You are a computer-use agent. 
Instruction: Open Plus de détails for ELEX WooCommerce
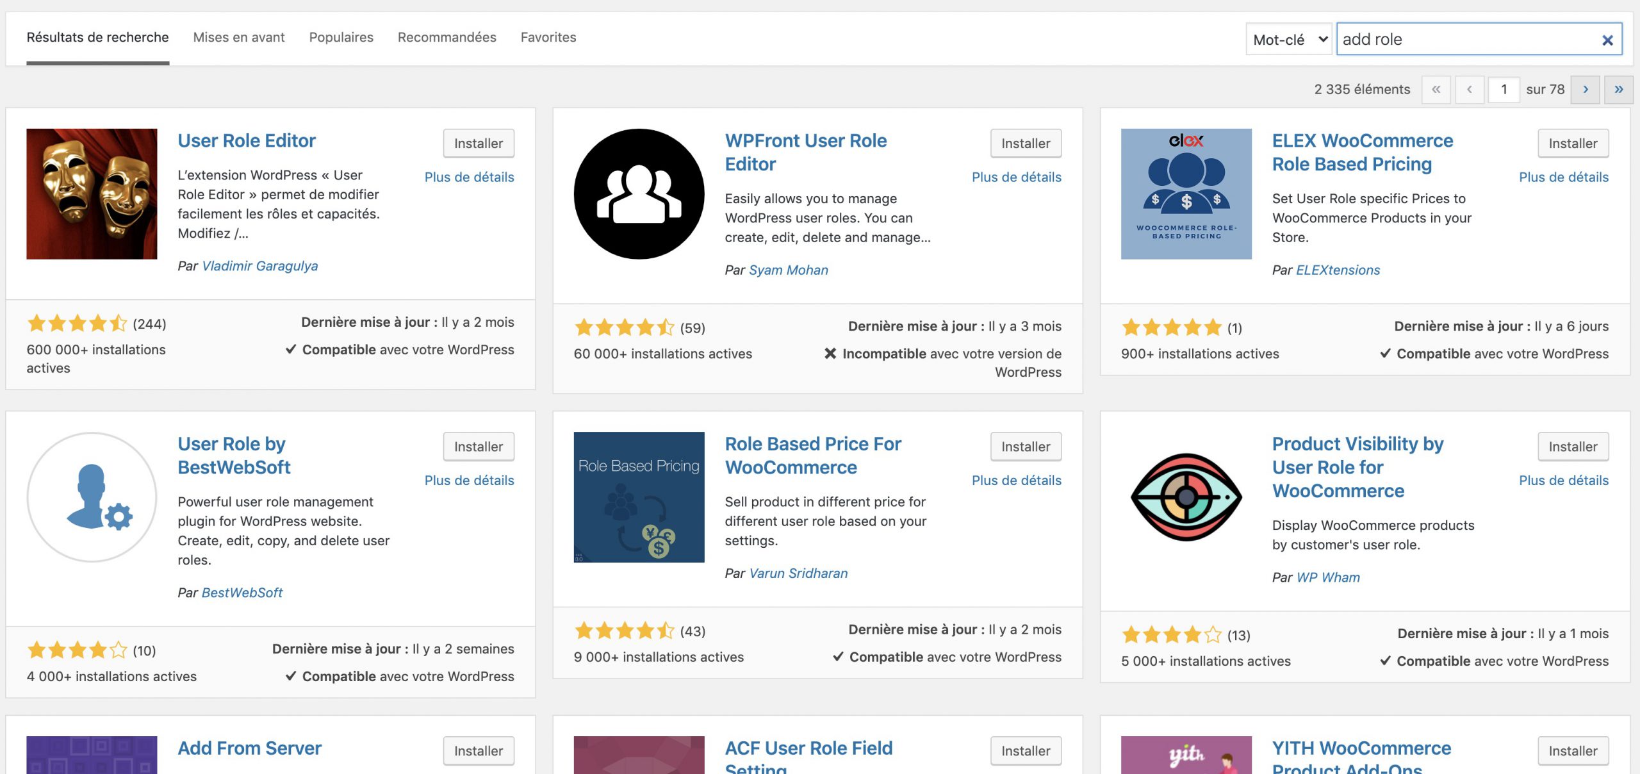pyautogui.click(x=1563, y=177)
